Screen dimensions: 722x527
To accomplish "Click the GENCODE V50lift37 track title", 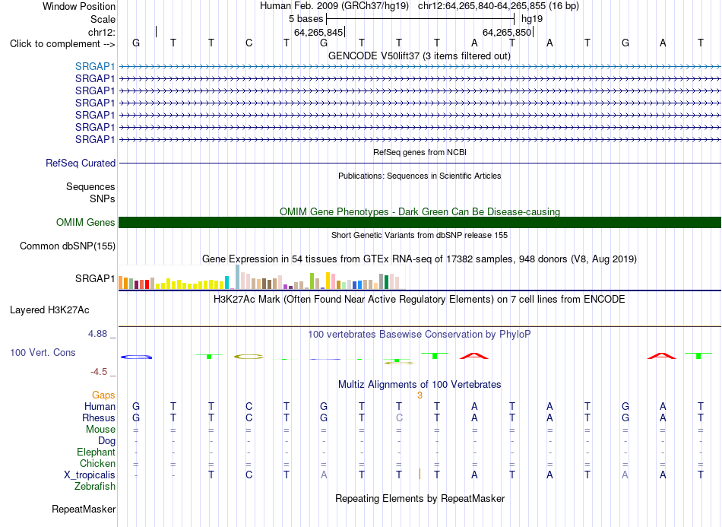I will (x=420, y=56).
